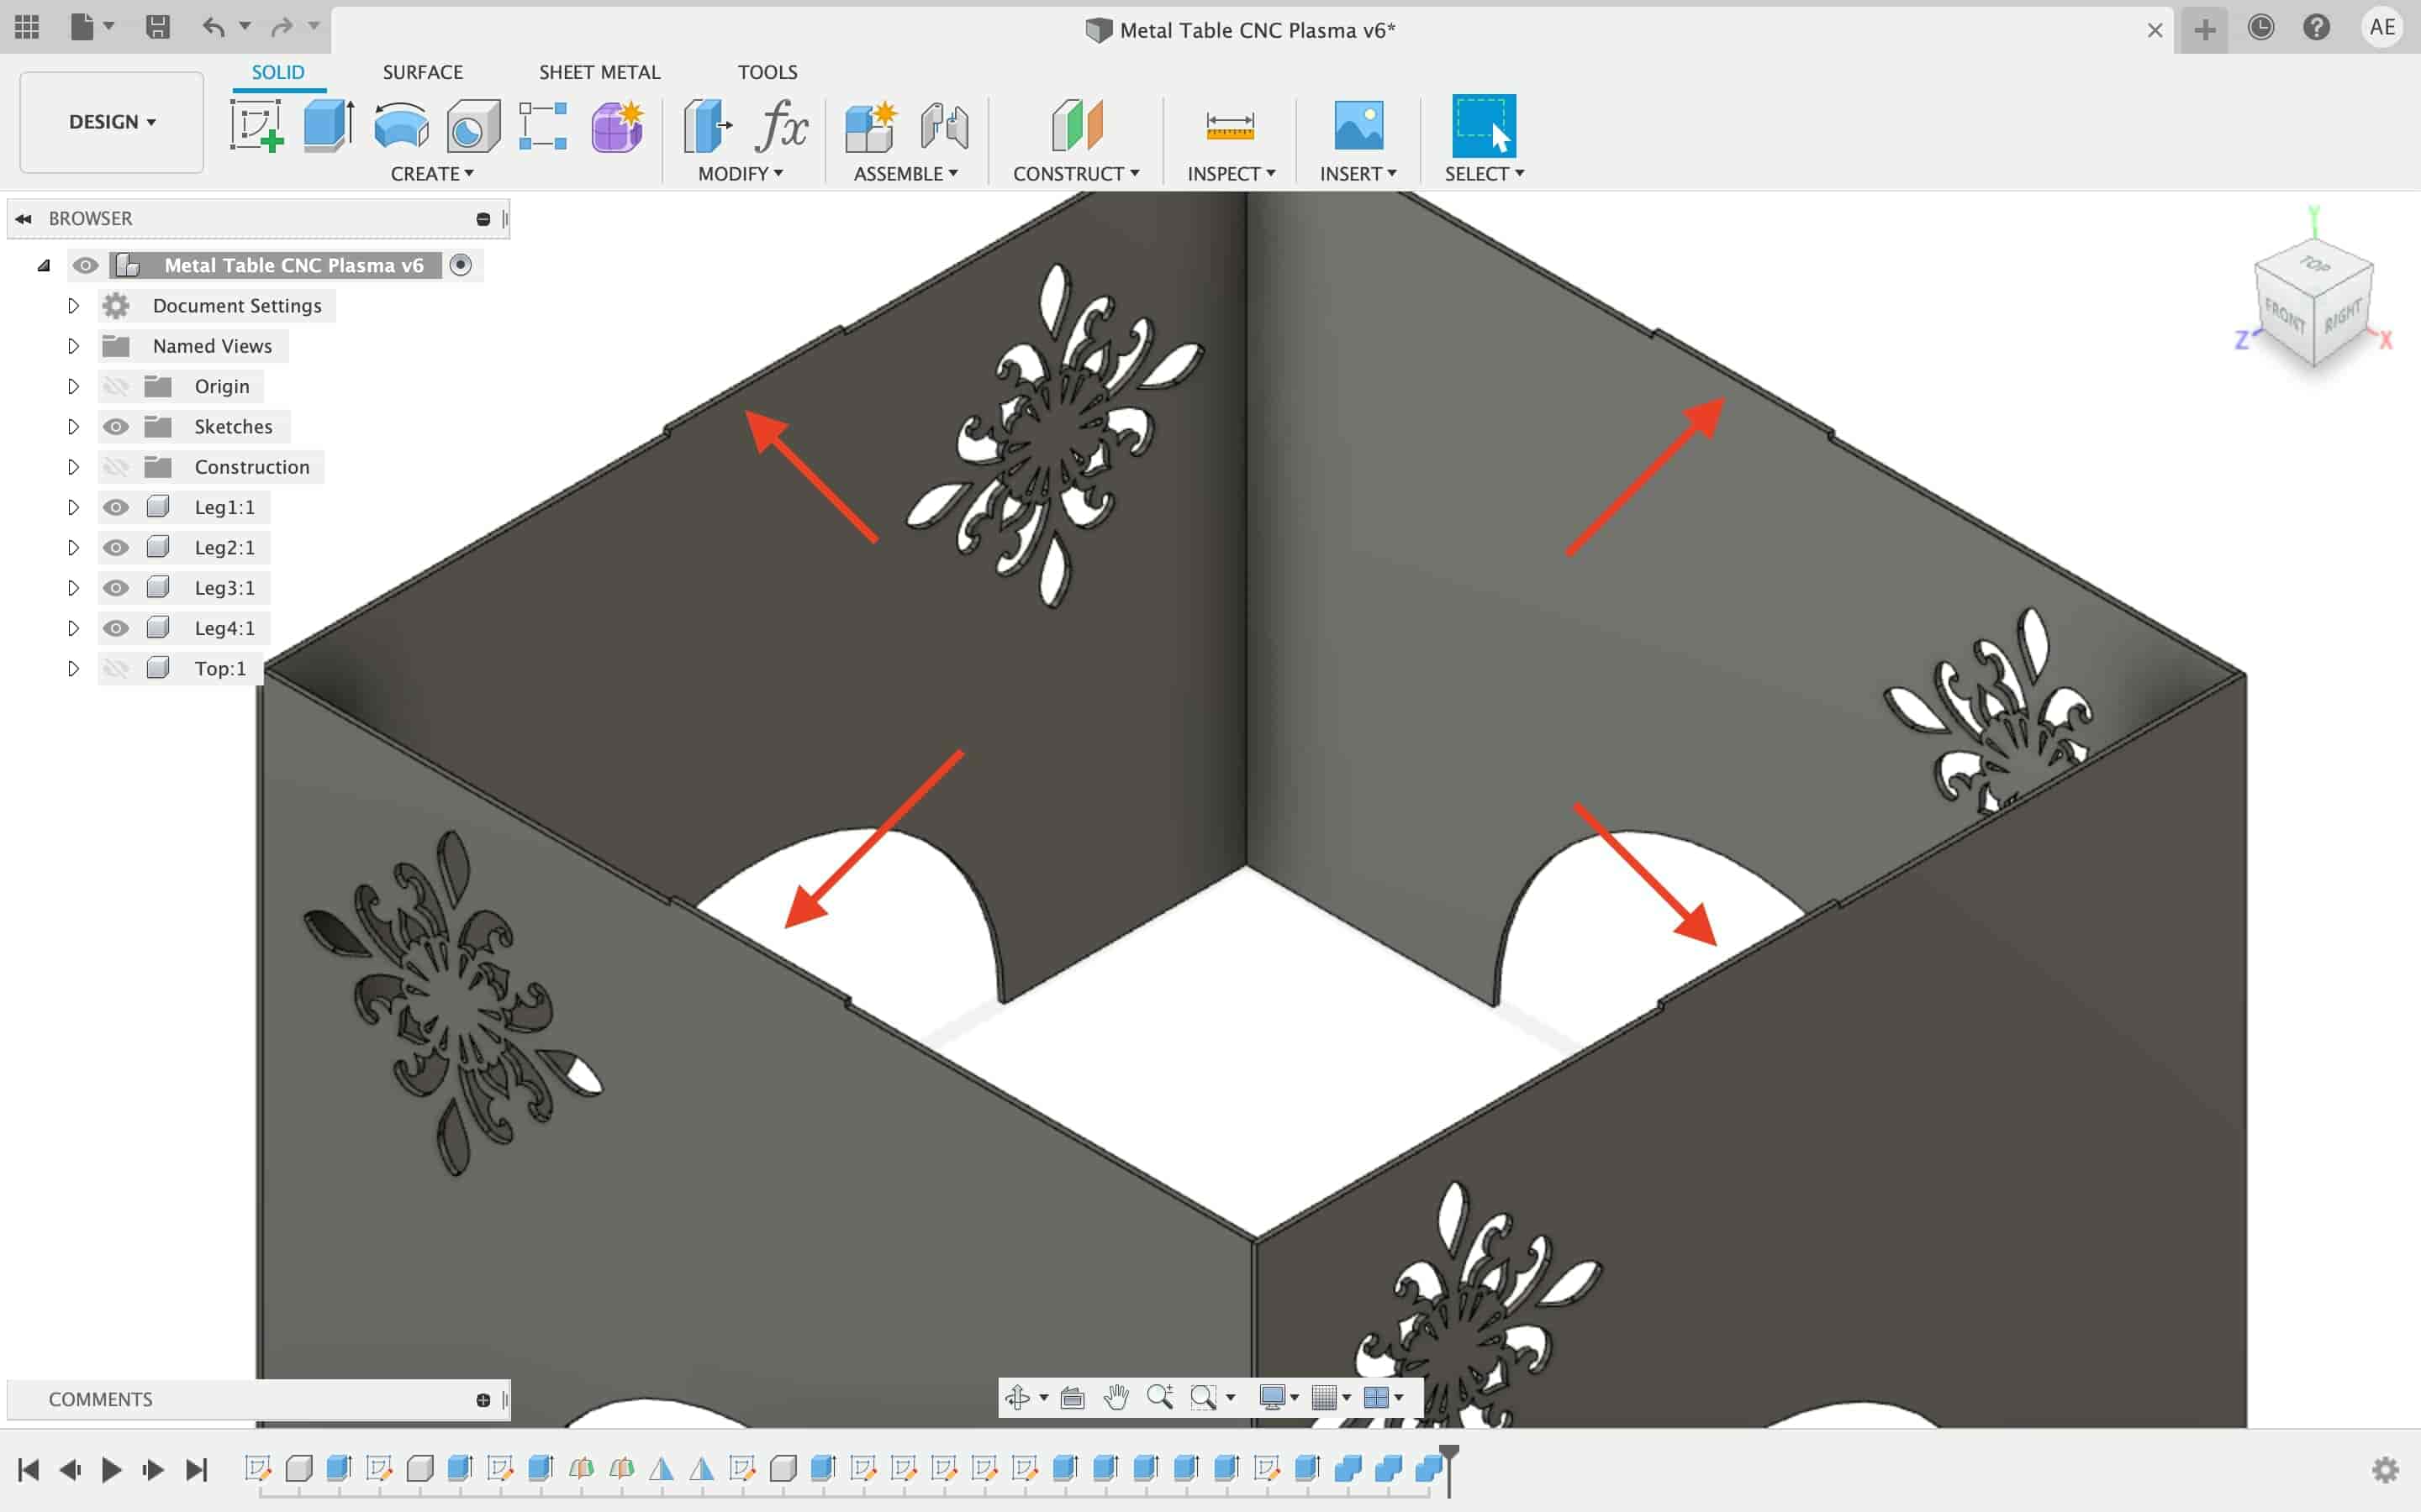This screenshot has height=1512, width=2421.
Task: Open the ASSEMBLE dropdown menu
Action: click(905, 174)
